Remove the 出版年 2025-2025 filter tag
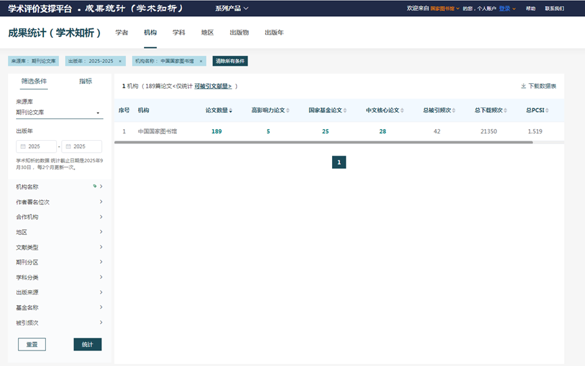Viewport: 585px width, 366px height. pyautogui.click(x=120, y=61)
